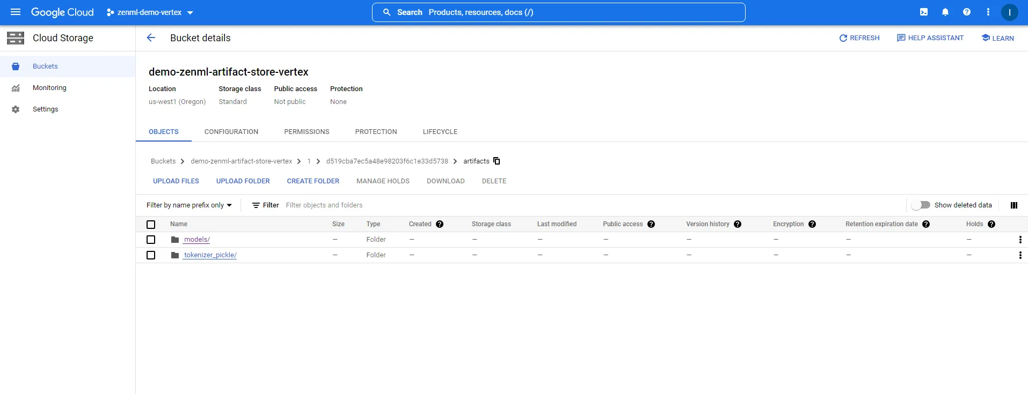
Task: Click UPLOAD FILES
Action: [x=176, y=181]
